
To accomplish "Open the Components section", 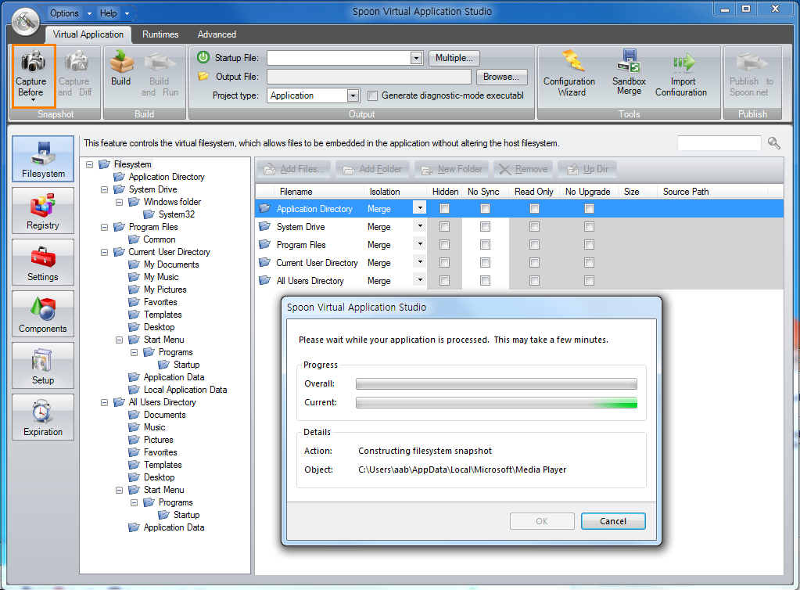I will 43,313.
